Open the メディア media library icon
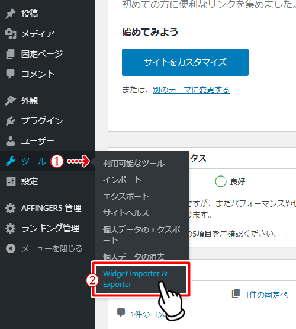The height and width of the screenshot is (329, 296). [x=11, y=34]
